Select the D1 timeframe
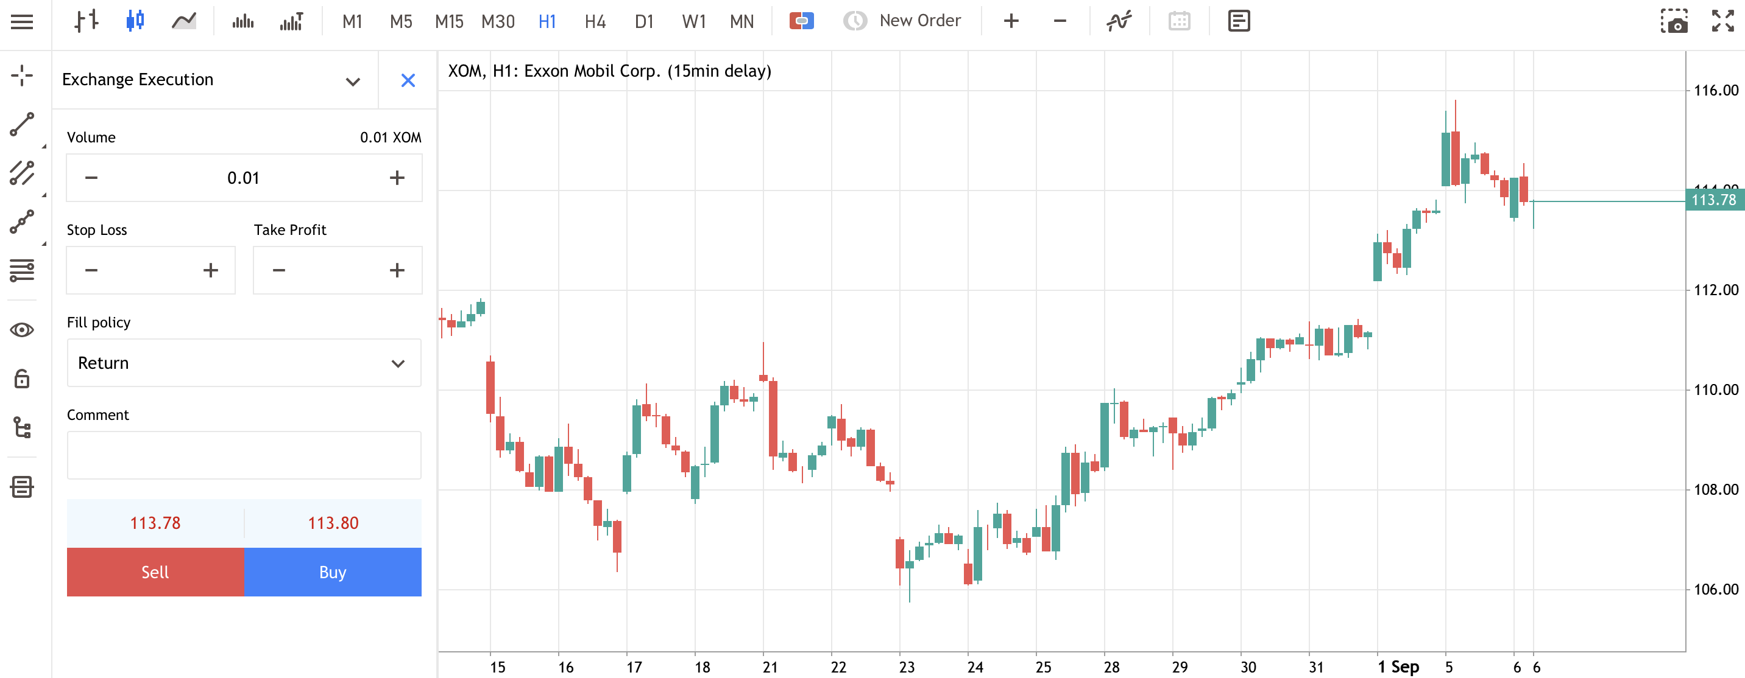The image size is (1745, 678). (643, 22)
